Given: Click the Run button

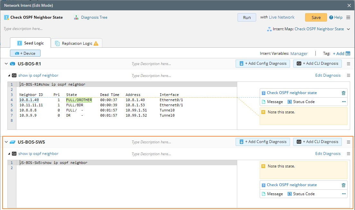Looking at the screenshot, I should coord(247,17).
